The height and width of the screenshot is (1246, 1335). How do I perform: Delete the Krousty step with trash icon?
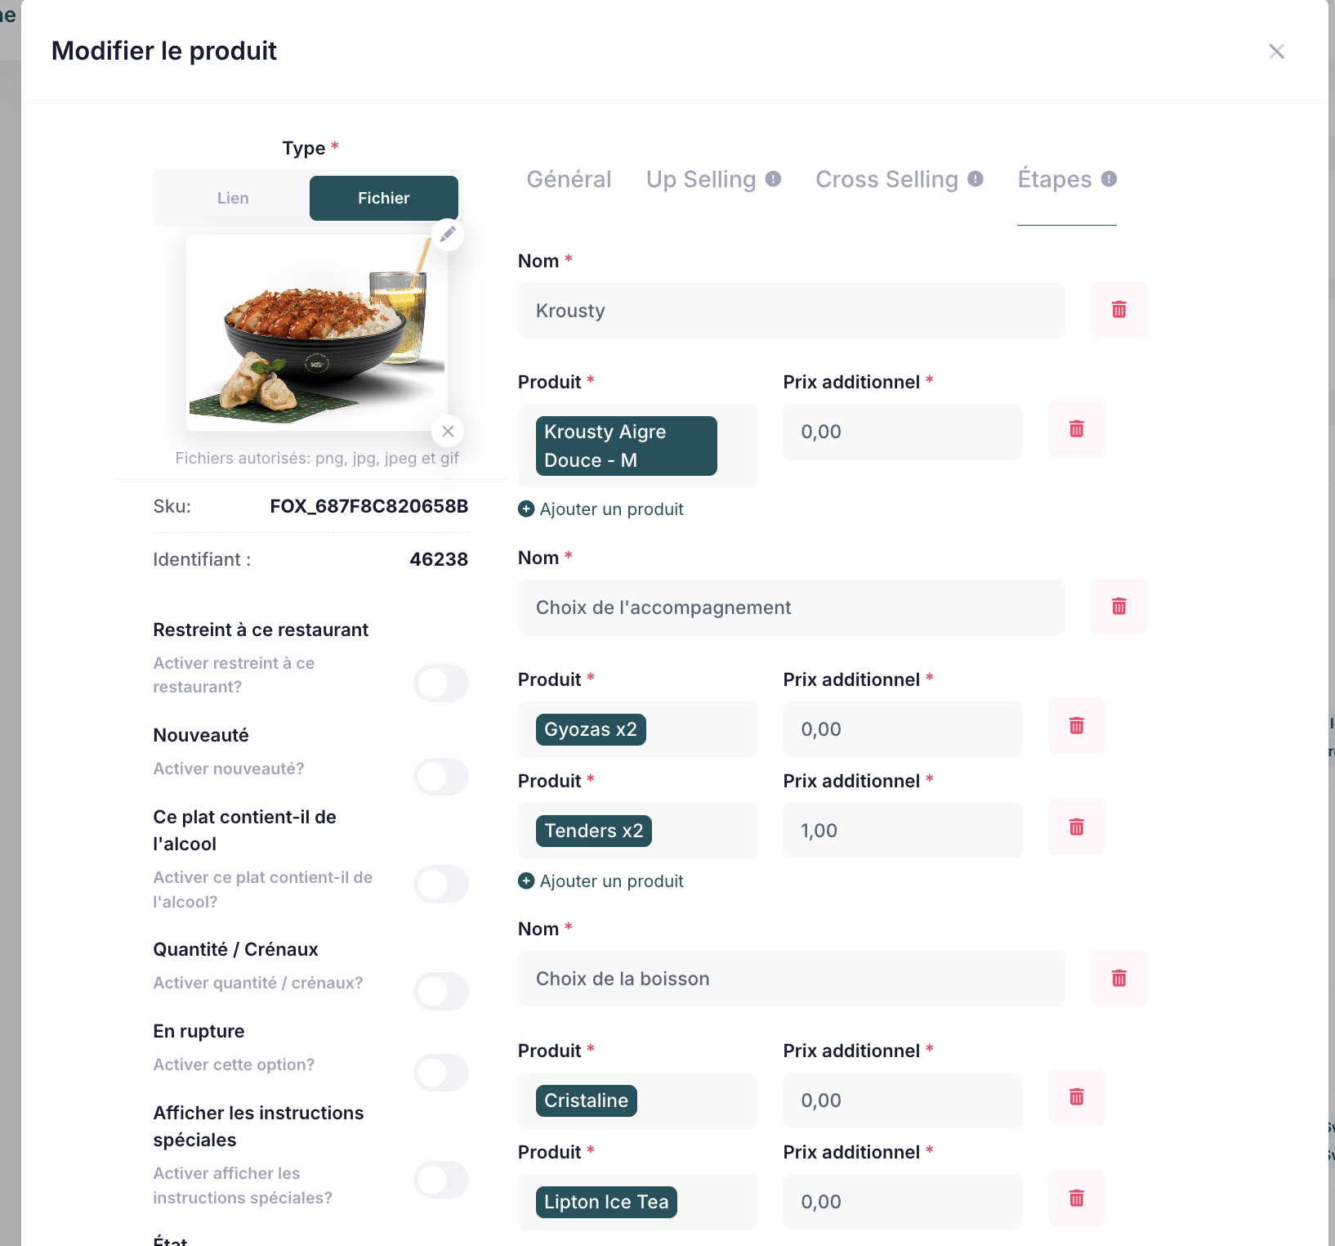click(1118, 310)
